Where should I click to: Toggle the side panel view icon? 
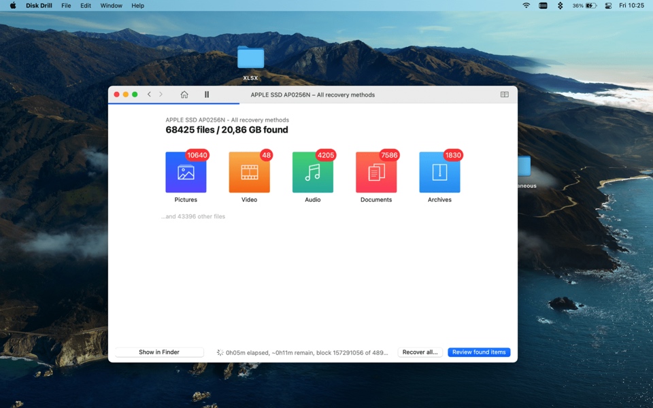point(504,95)
